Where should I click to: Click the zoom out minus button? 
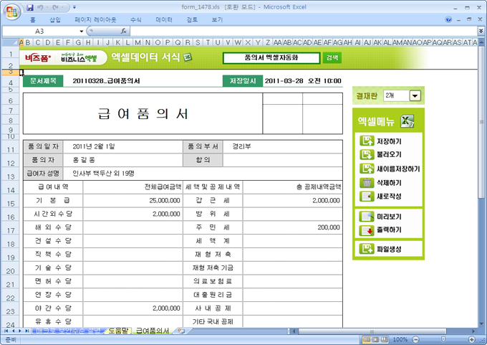point(415,339)
